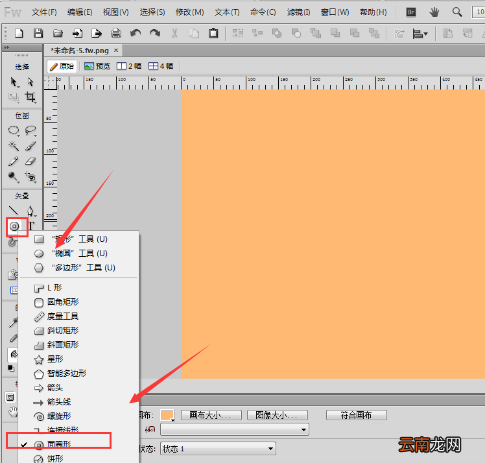This screenshot has width=485, height=463.
Task: Select the Line tool
Action: click(x=14, y=211)
